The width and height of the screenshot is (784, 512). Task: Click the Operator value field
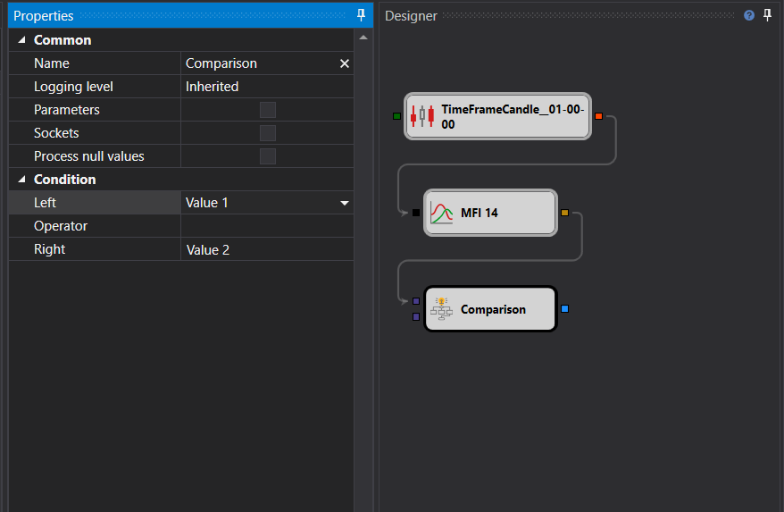click(x=266, y=226)
